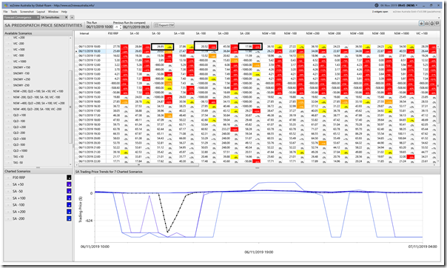Click the round icon left of speech bubble
The height and width of the screenshot is (268, 447).
432,24
